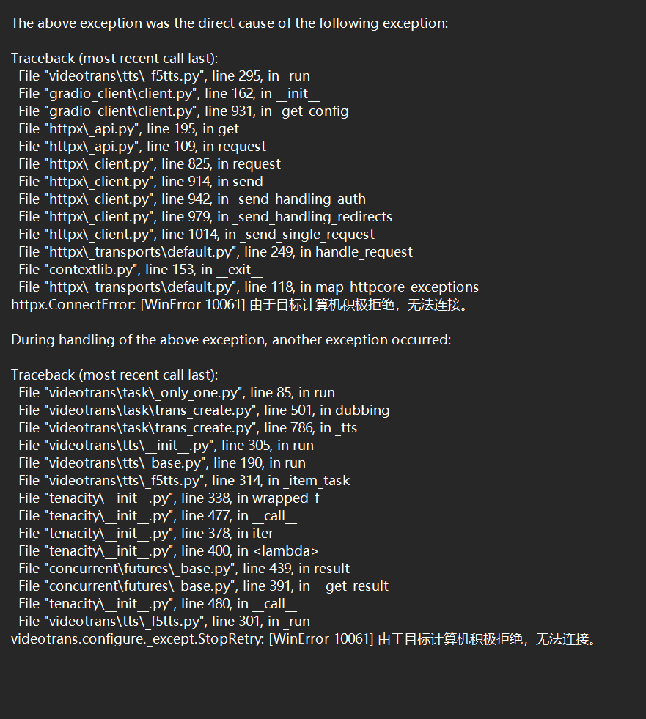Click the "During handling of the above exception" line
This screenshot has width=646, height=719.
tap(231, 339)
